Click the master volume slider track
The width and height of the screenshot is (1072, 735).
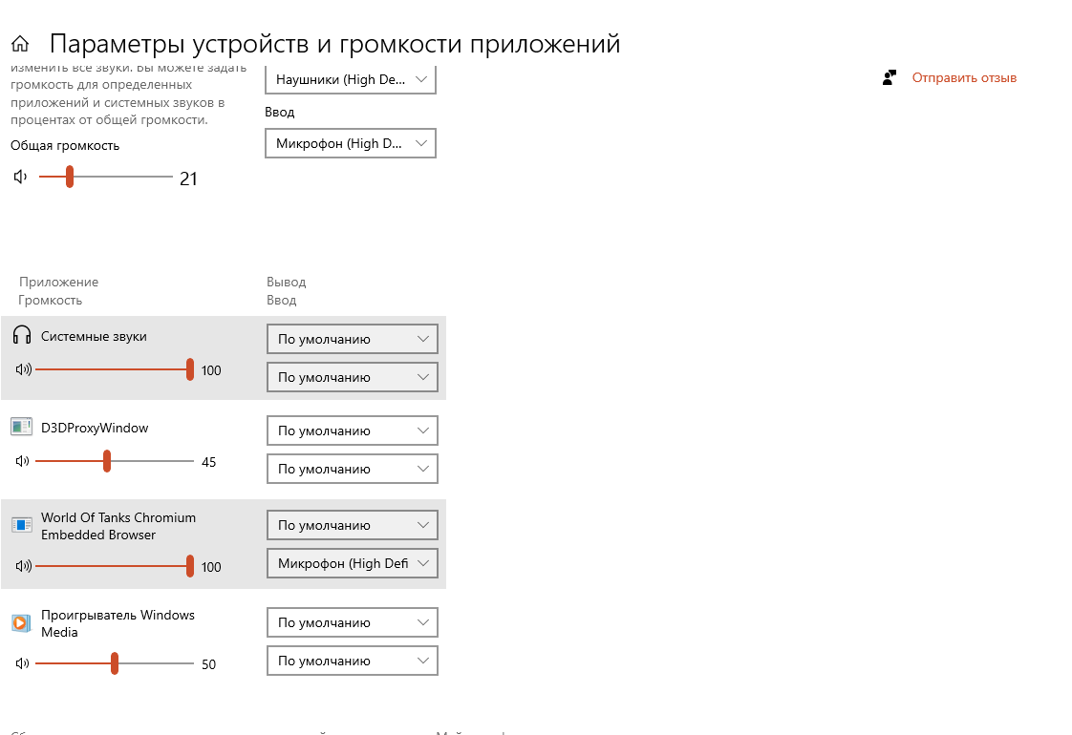pyautogui.click(x=105, y=177)
